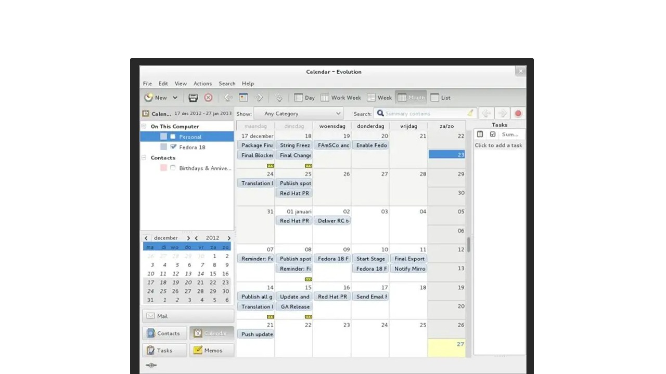666x374 pixels.
Task: Go to Mail section
Action: coord(187,316)
